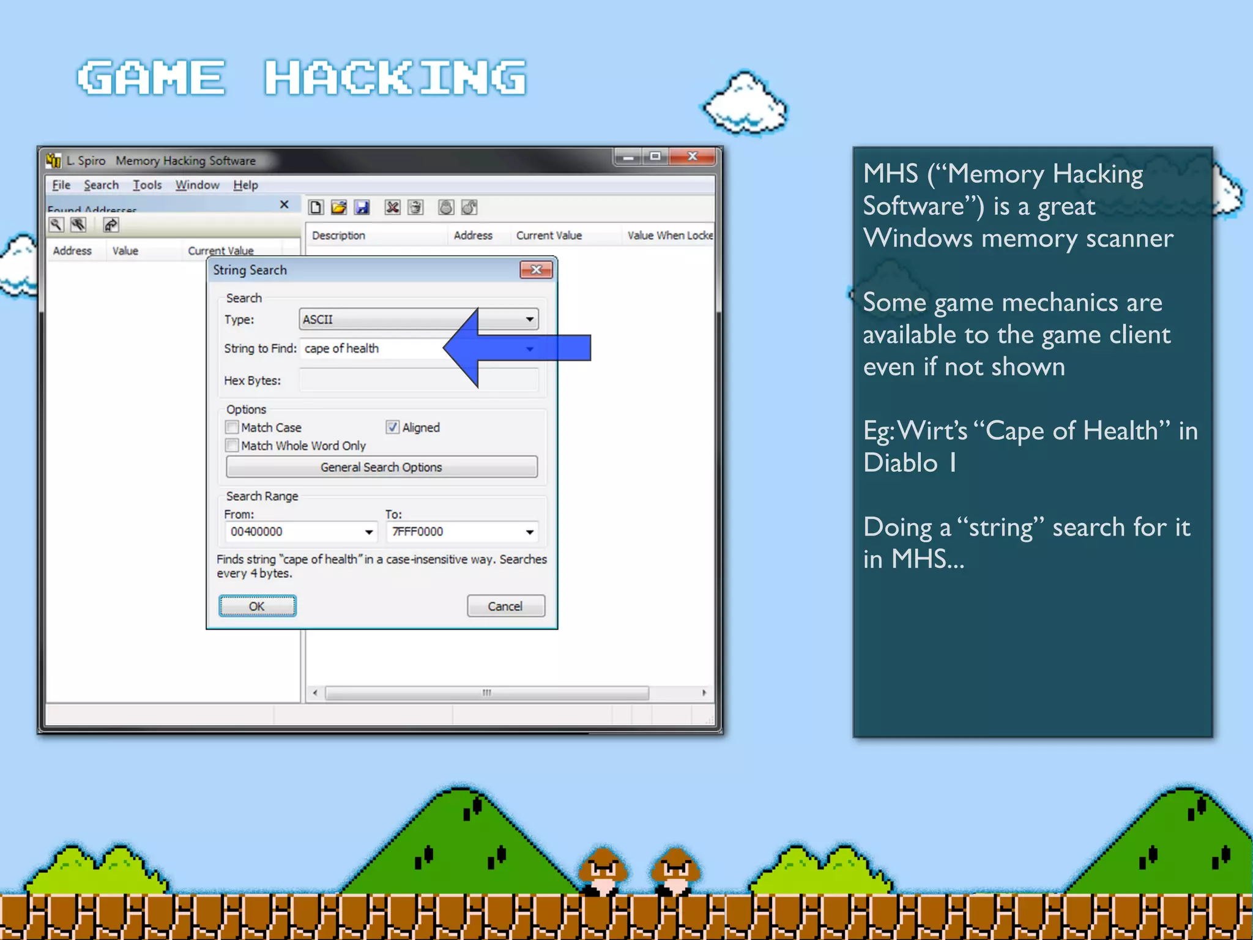The height and width of the screenshot is (940, 1253).
Task: Confirm string search with OK
Action: [257, 606]
